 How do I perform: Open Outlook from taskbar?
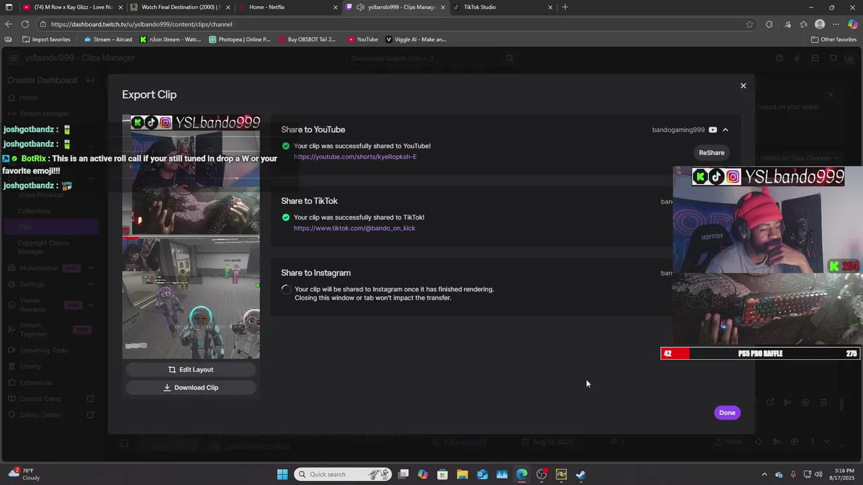[482, 474]
